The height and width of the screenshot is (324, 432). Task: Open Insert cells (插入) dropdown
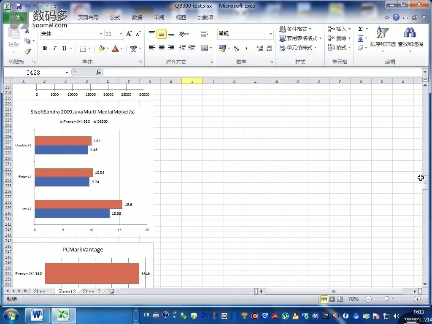[x=339, y=29]
